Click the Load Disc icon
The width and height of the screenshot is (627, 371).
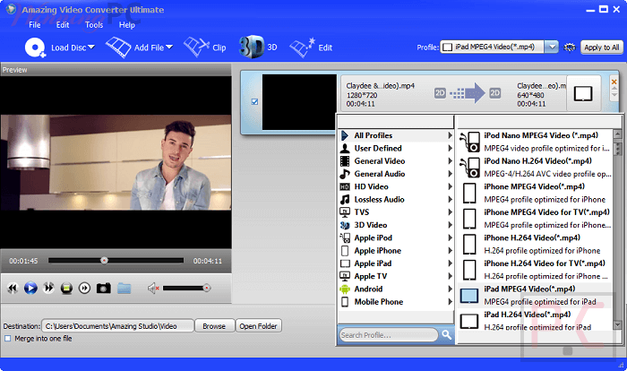(35, 47)
